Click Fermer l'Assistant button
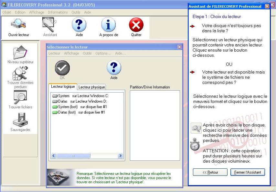Screen dimensions: 276x192 tap(248, 172)
